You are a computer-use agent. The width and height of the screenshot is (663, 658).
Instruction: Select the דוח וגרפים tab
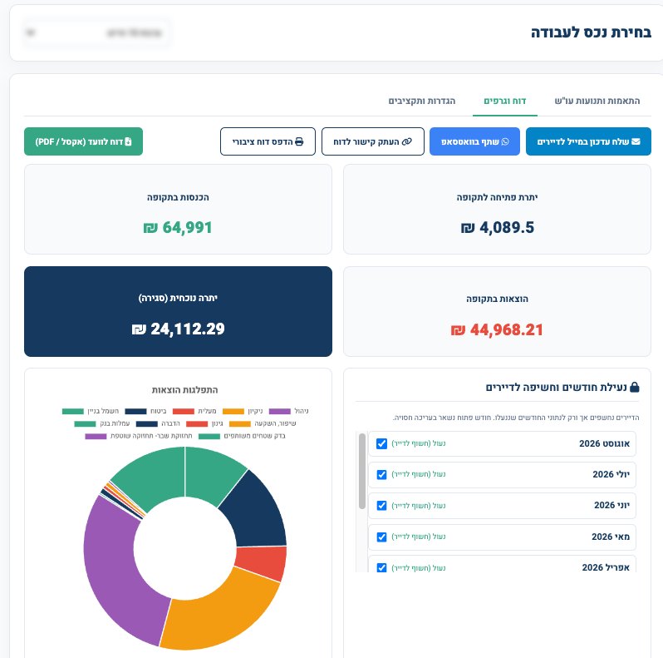pyautogui.click(x=505, y=101)
